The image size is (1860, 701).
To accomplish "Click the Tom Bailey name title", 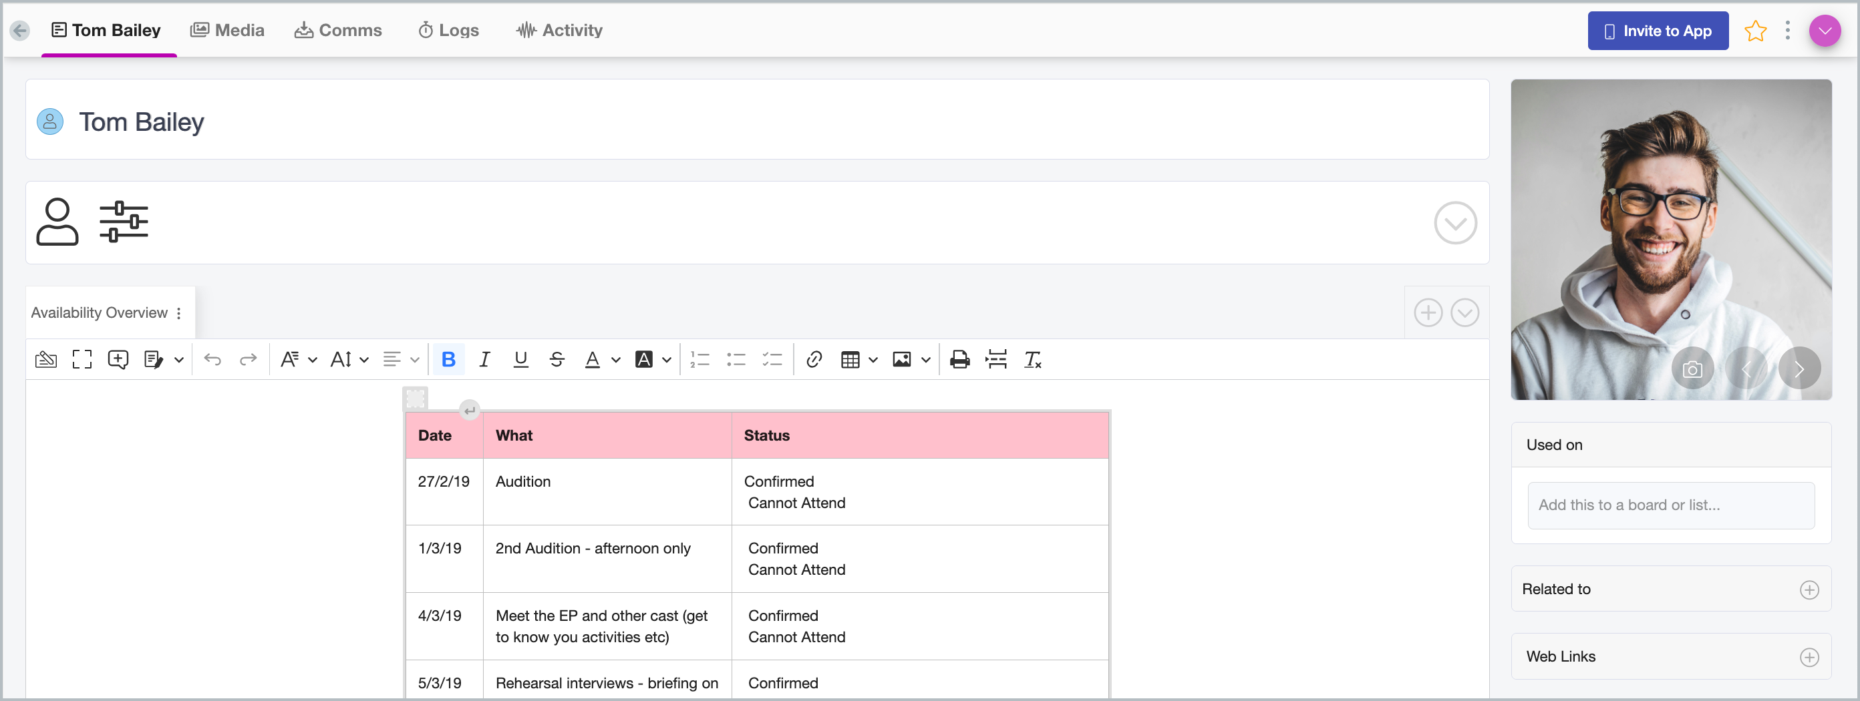I will (141, 122).
